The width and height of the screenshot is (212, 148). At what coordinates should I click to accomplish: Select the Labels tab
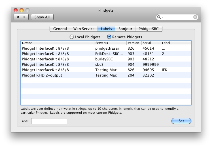[106, 29]
